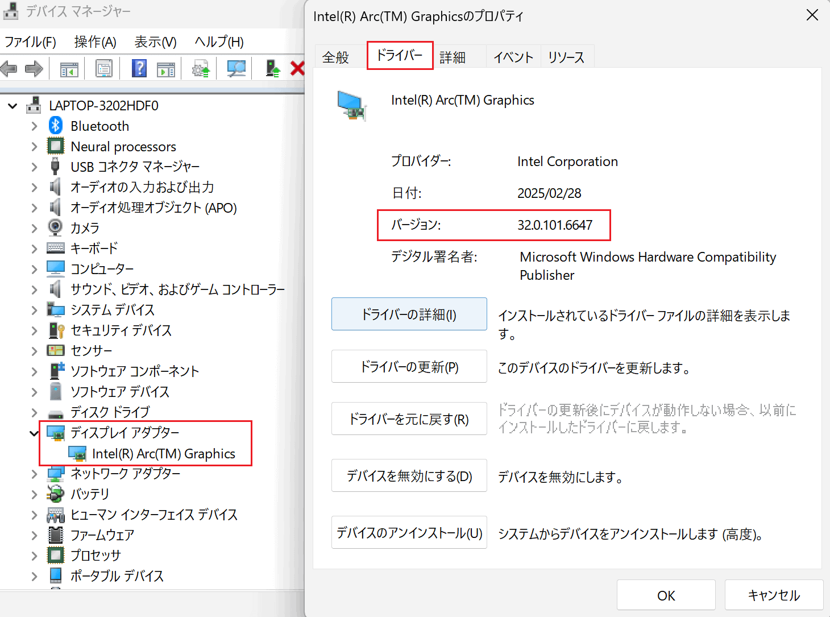Switch to the 詳細 tab
This screenshot has height=617, width=830.
pos(453,57)
